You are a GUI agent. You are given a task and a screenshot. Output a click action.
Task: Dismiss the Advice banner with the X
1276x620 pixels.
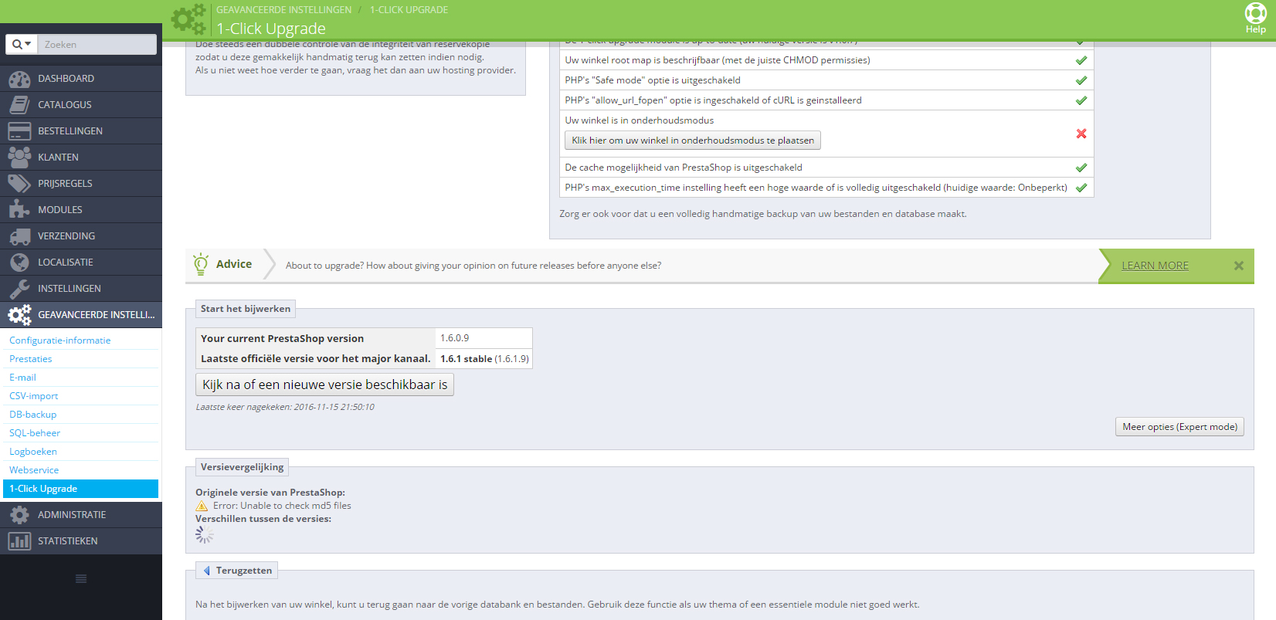point(1239,266)
